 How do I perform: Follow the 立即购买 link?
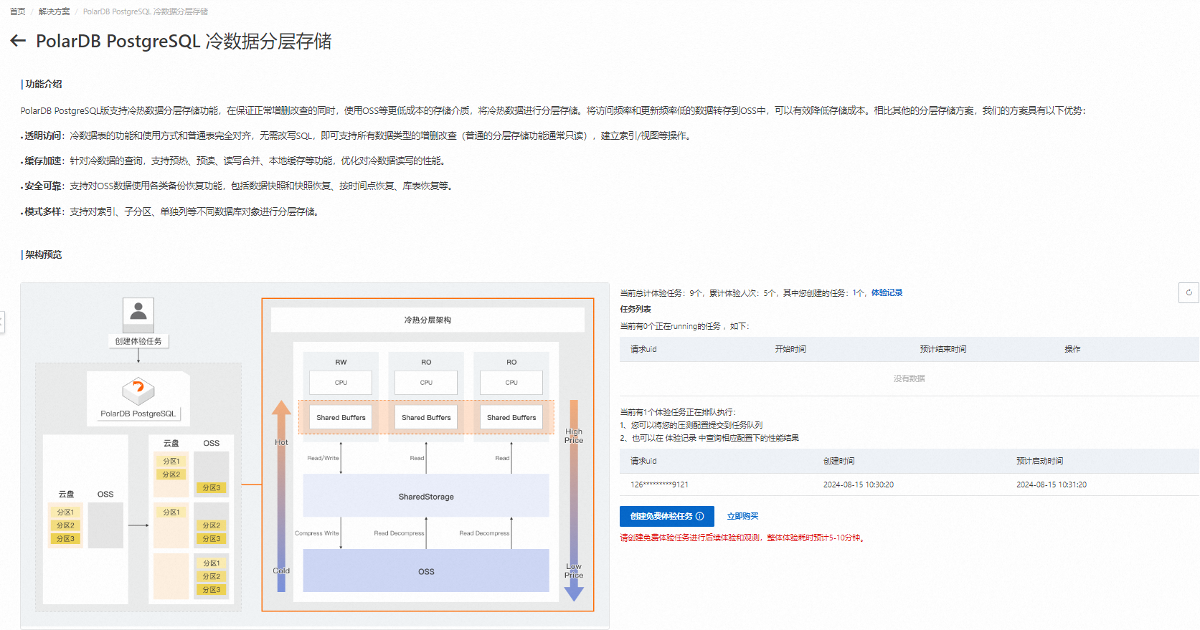pos(742,516)
